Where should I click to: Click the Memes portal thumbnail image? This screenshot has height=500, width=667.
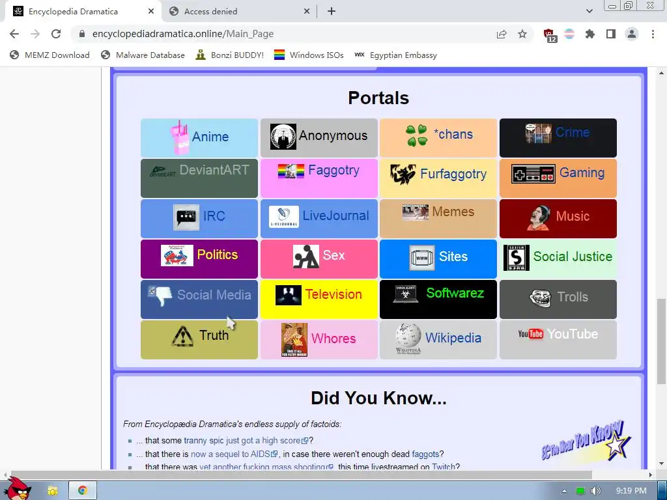tap(415, 212)
